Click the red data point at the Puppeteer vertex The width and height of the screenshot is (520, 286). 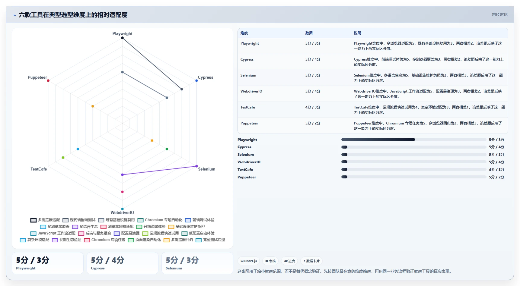point(48,80)
